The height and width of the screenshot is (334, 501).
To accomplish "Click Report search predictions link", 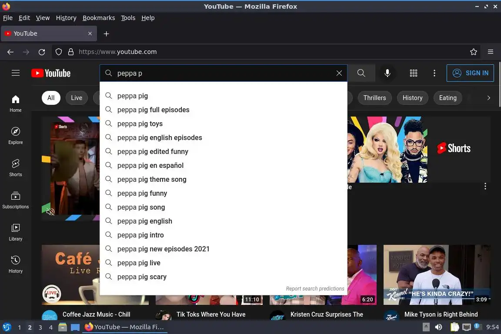I will 315,289.
